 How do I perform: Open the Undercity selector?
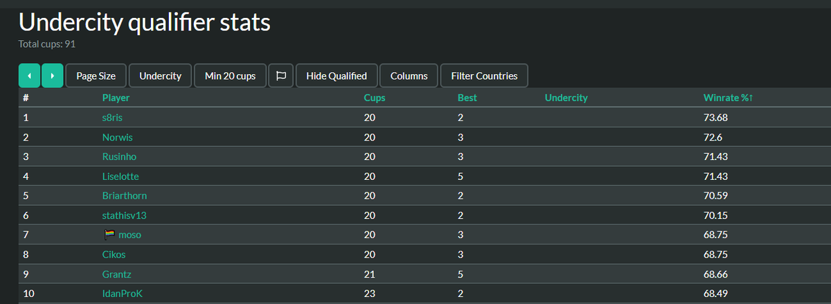[x=161, y=75]
